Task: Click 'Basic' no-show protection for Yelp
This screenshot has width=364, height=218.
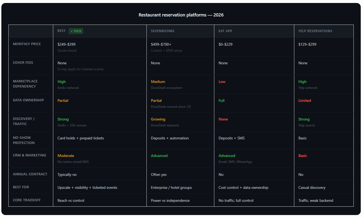Action: tap(303, 138)
